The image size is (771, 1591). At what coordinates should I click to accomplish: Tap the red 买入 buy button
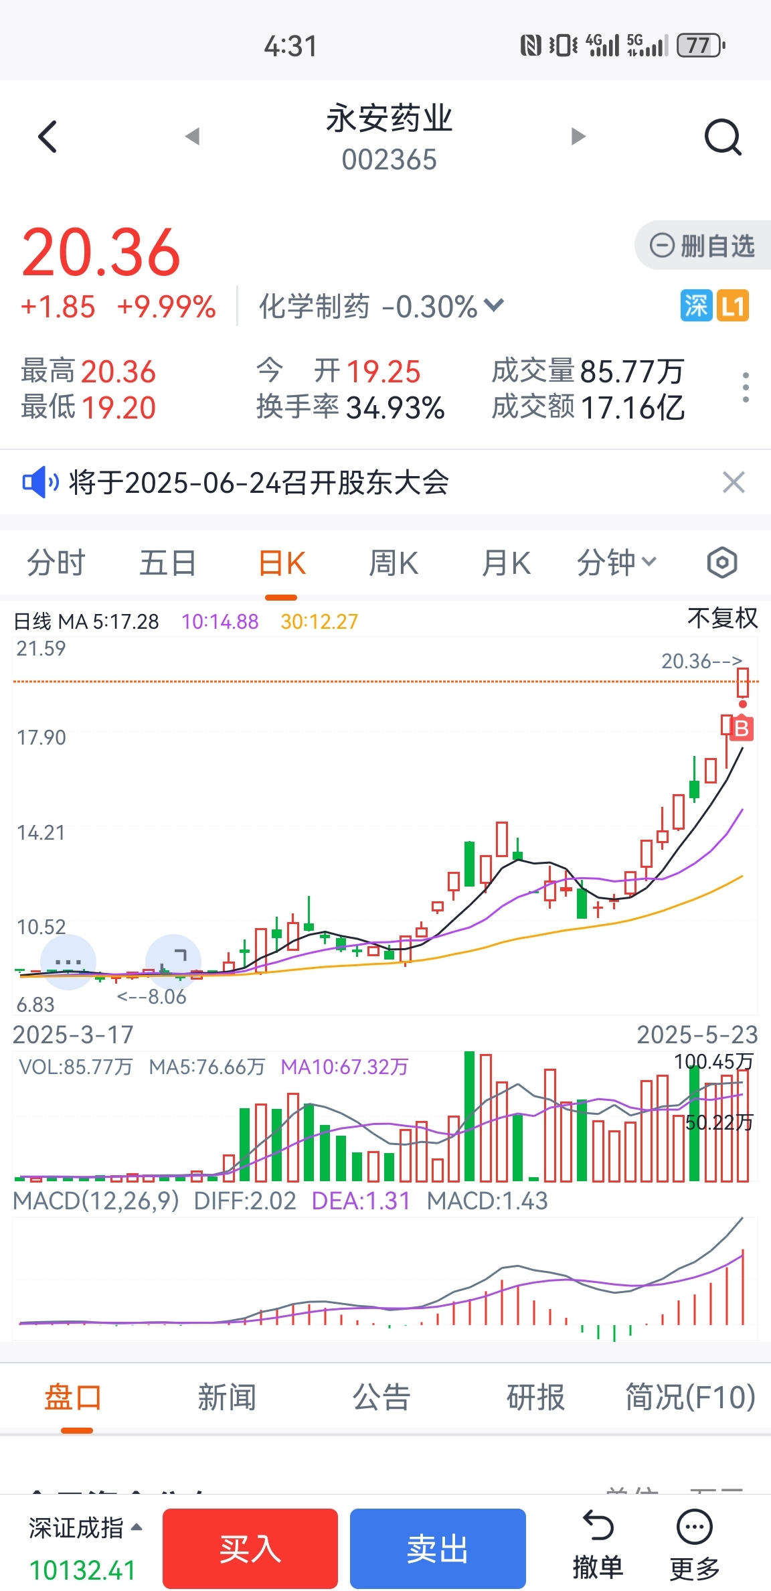250,1548
